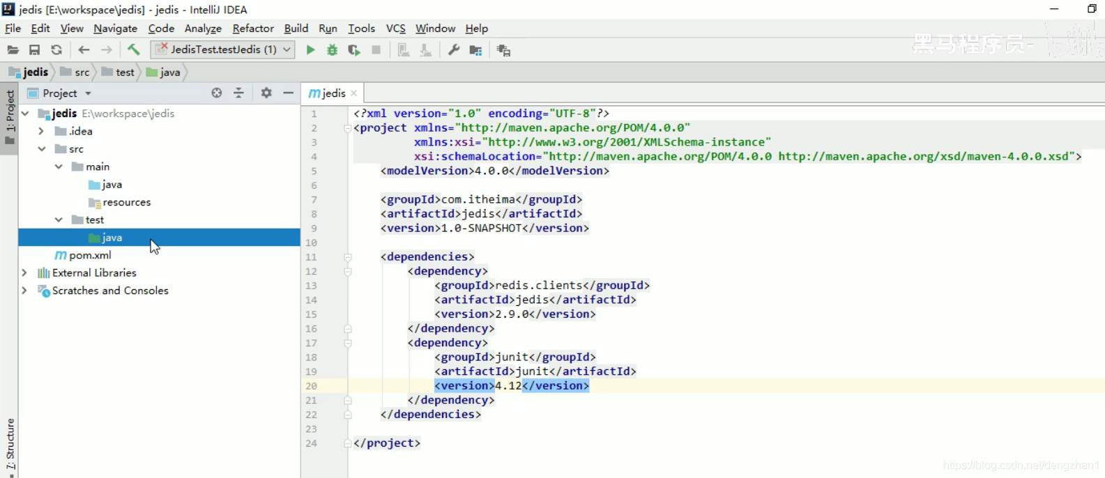Run JedisTest with the green play icon

310,50
